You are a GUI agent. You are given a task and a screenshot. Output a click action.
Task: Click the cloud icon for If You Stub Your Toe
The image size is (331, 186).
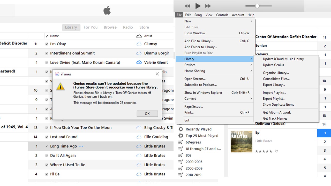click(x=139, y=128)
